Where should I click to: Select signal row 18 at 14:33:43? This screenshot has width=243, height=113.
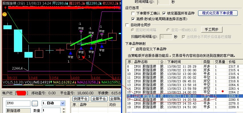[x=184, y=103]
